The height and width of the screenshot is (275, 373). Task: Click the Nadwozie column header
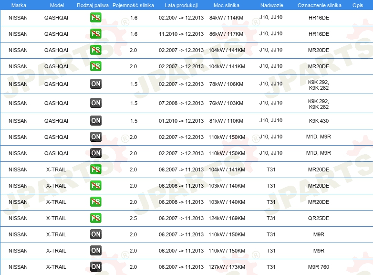coord(272,5)
